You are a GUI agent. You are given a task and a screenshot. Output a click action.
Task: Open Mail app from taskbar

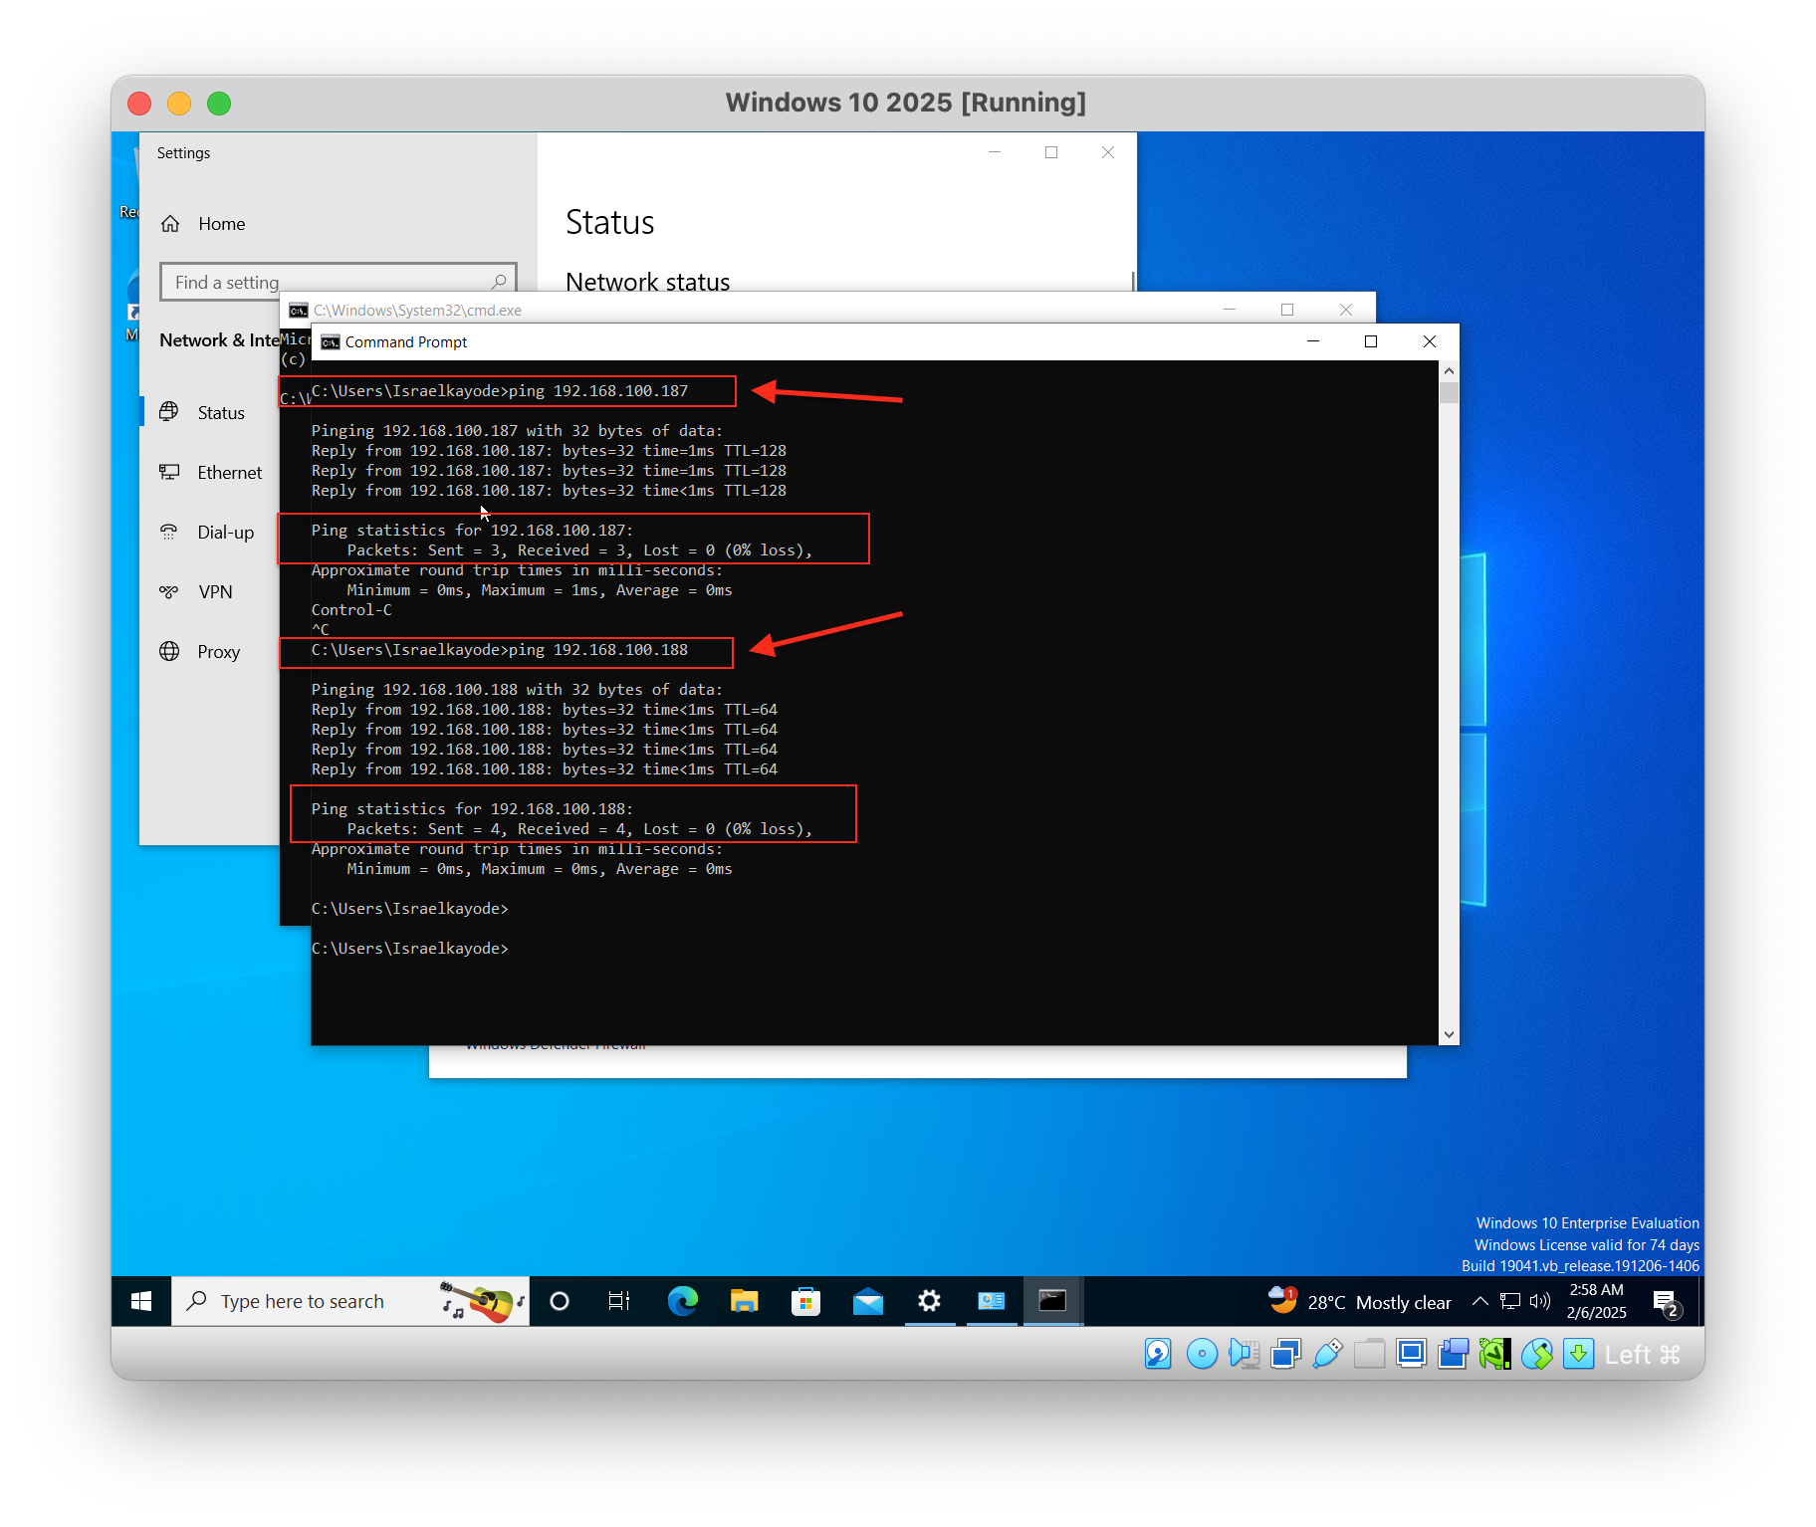(x=867, y=1301)
